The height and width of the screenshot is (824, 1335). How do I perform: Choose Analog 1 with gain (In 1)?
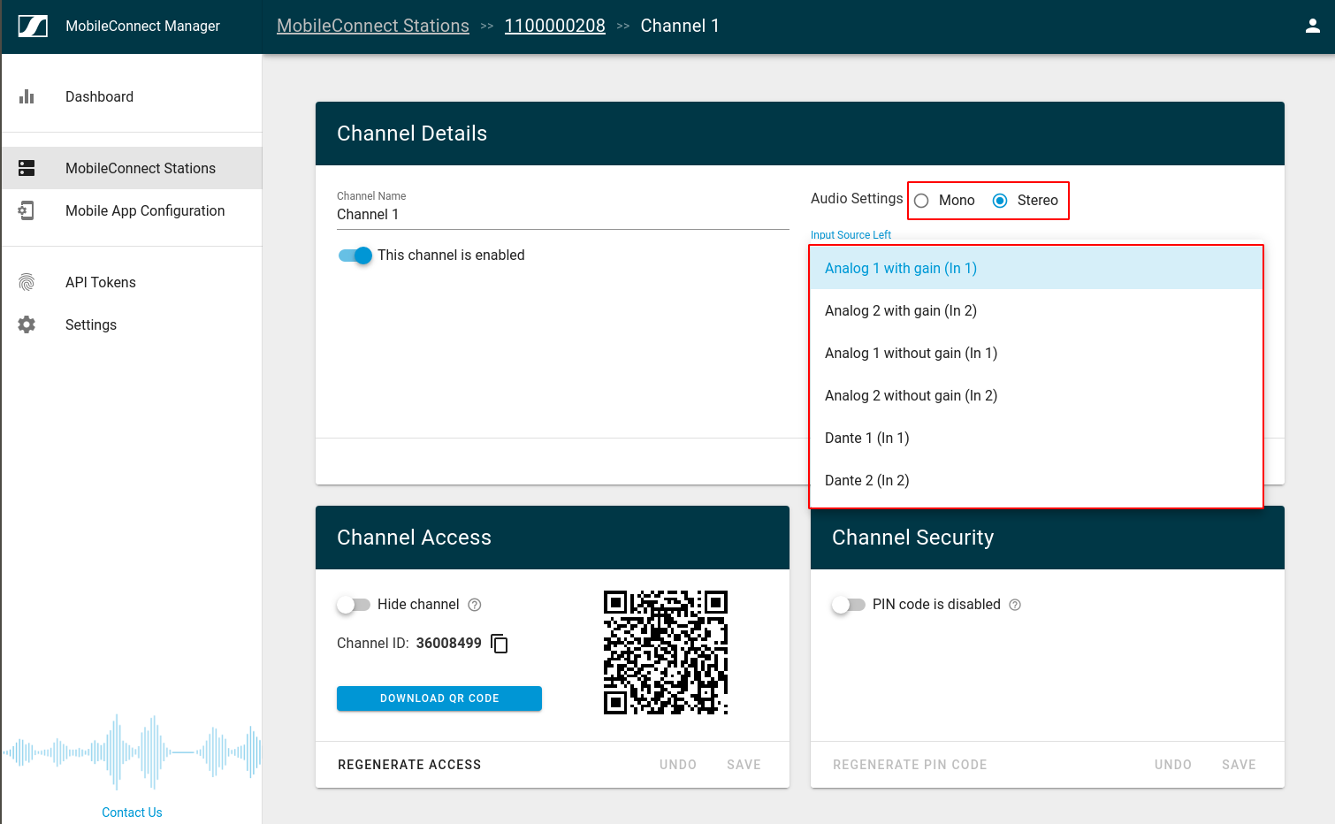1036,268
